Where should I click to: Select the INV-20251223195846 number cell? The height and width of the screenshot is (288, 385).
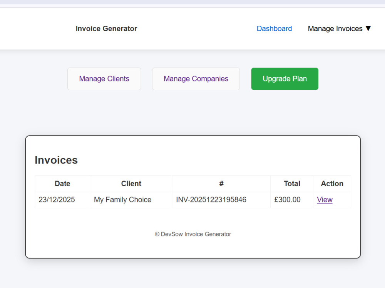[221, 200]
